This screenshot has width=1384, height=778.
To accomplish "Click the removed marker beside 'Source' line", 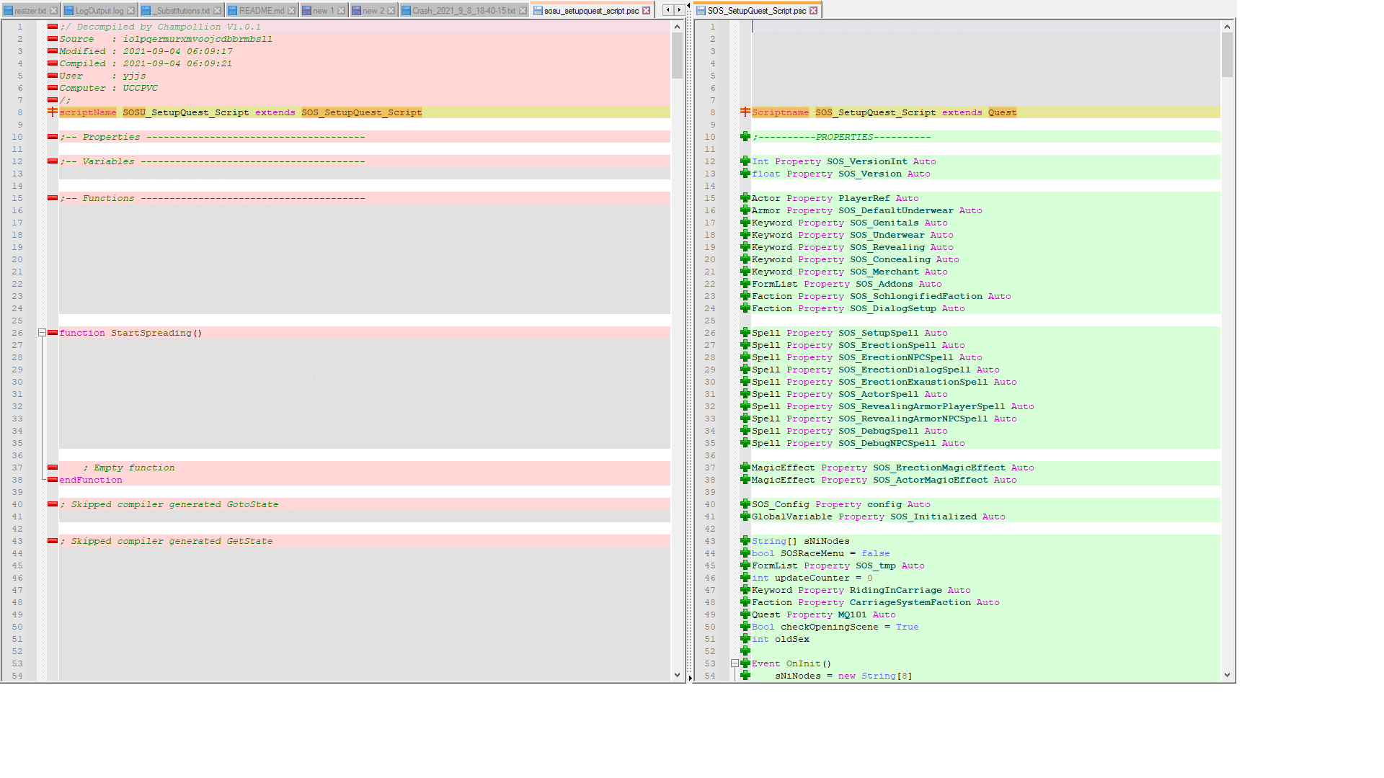I will (x=53, y=38).
